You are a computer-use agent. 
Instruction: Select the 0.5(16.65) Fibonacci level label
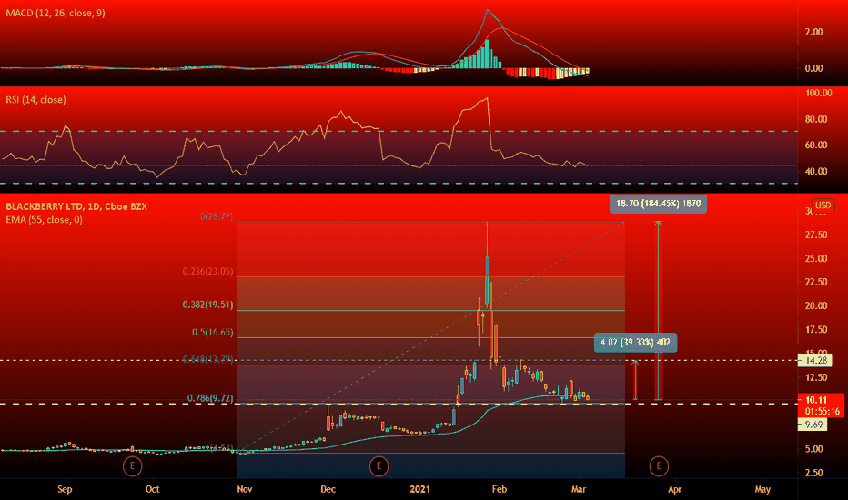point(213,332)
